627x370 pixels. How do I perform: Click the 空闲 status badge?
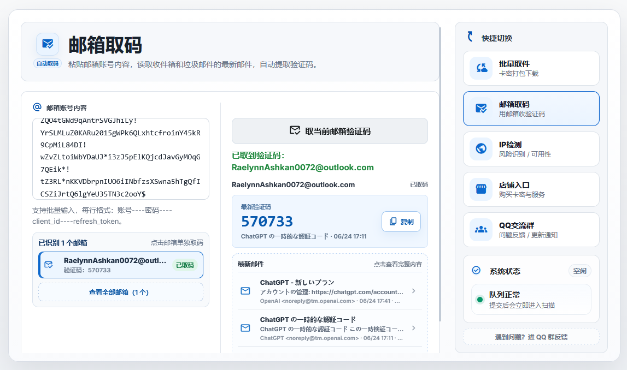click(580, 271)
